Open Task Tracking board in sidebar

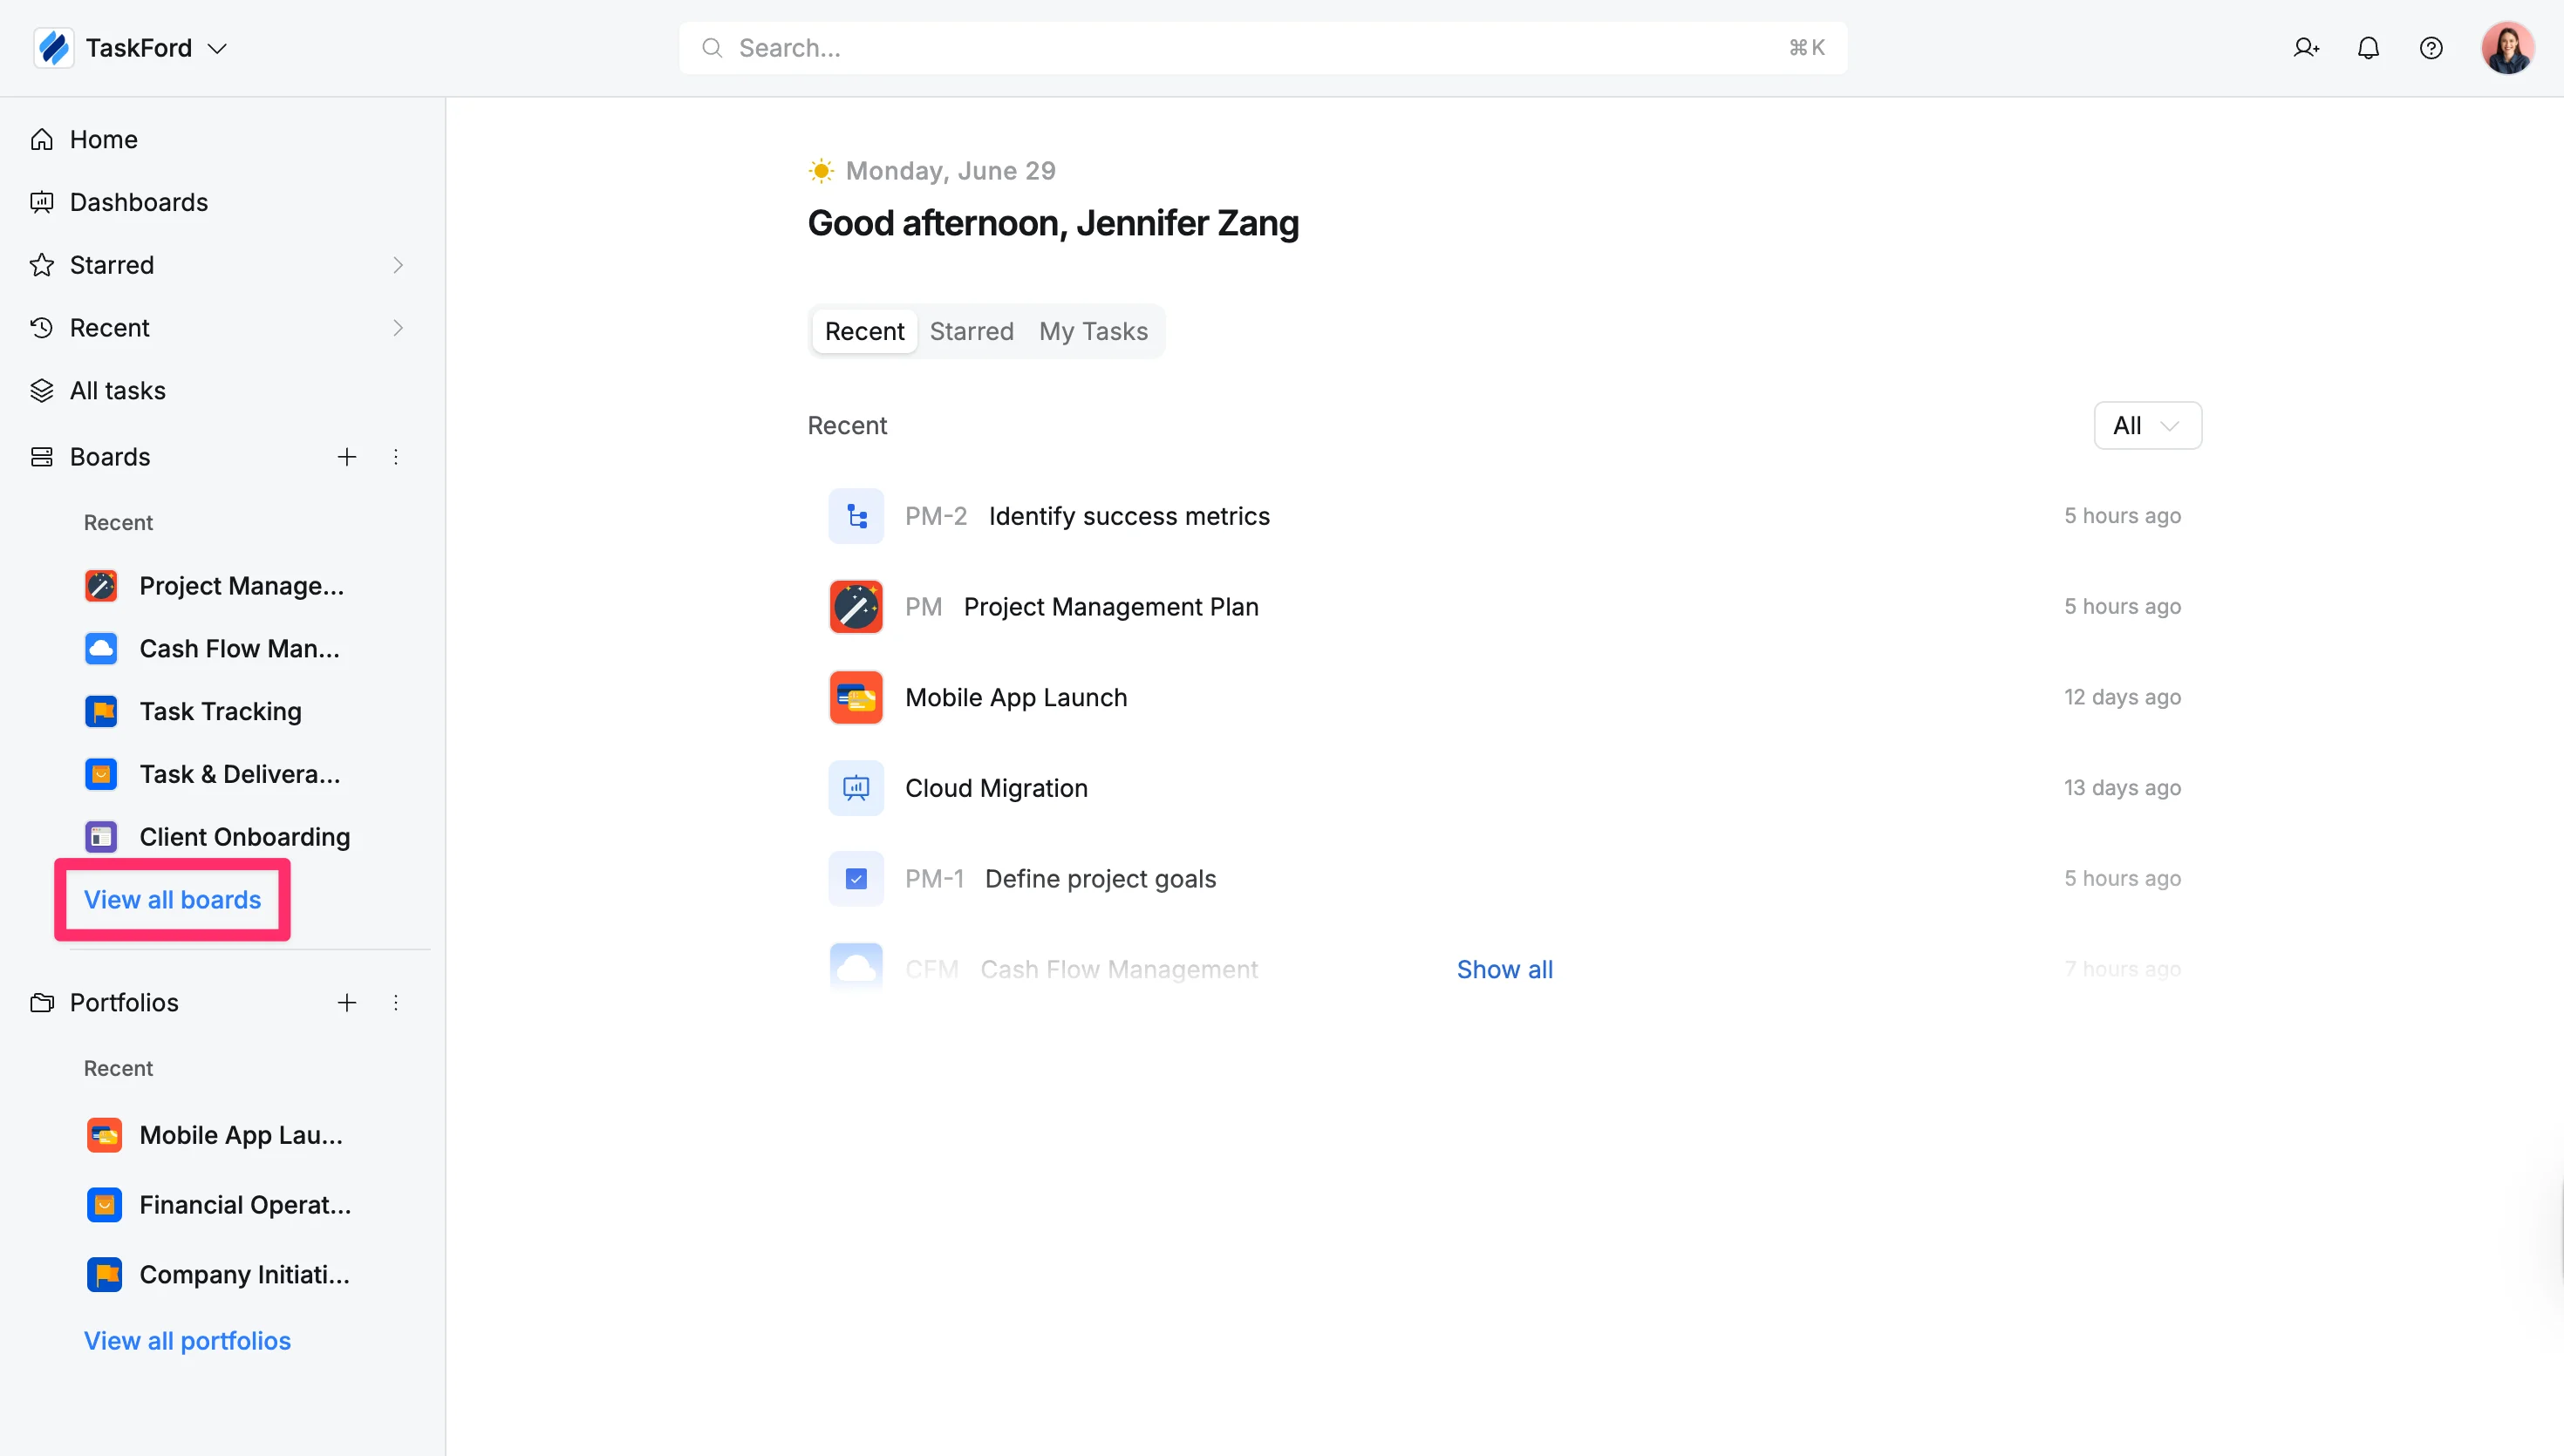[220, 712]
